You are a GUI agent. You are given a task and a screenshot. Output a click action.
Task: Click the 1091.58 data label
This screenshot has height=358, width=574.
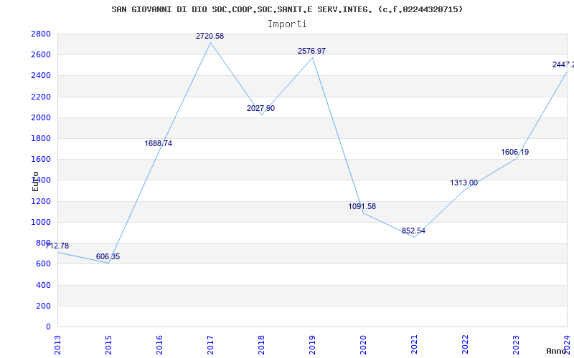click(362, 206)
